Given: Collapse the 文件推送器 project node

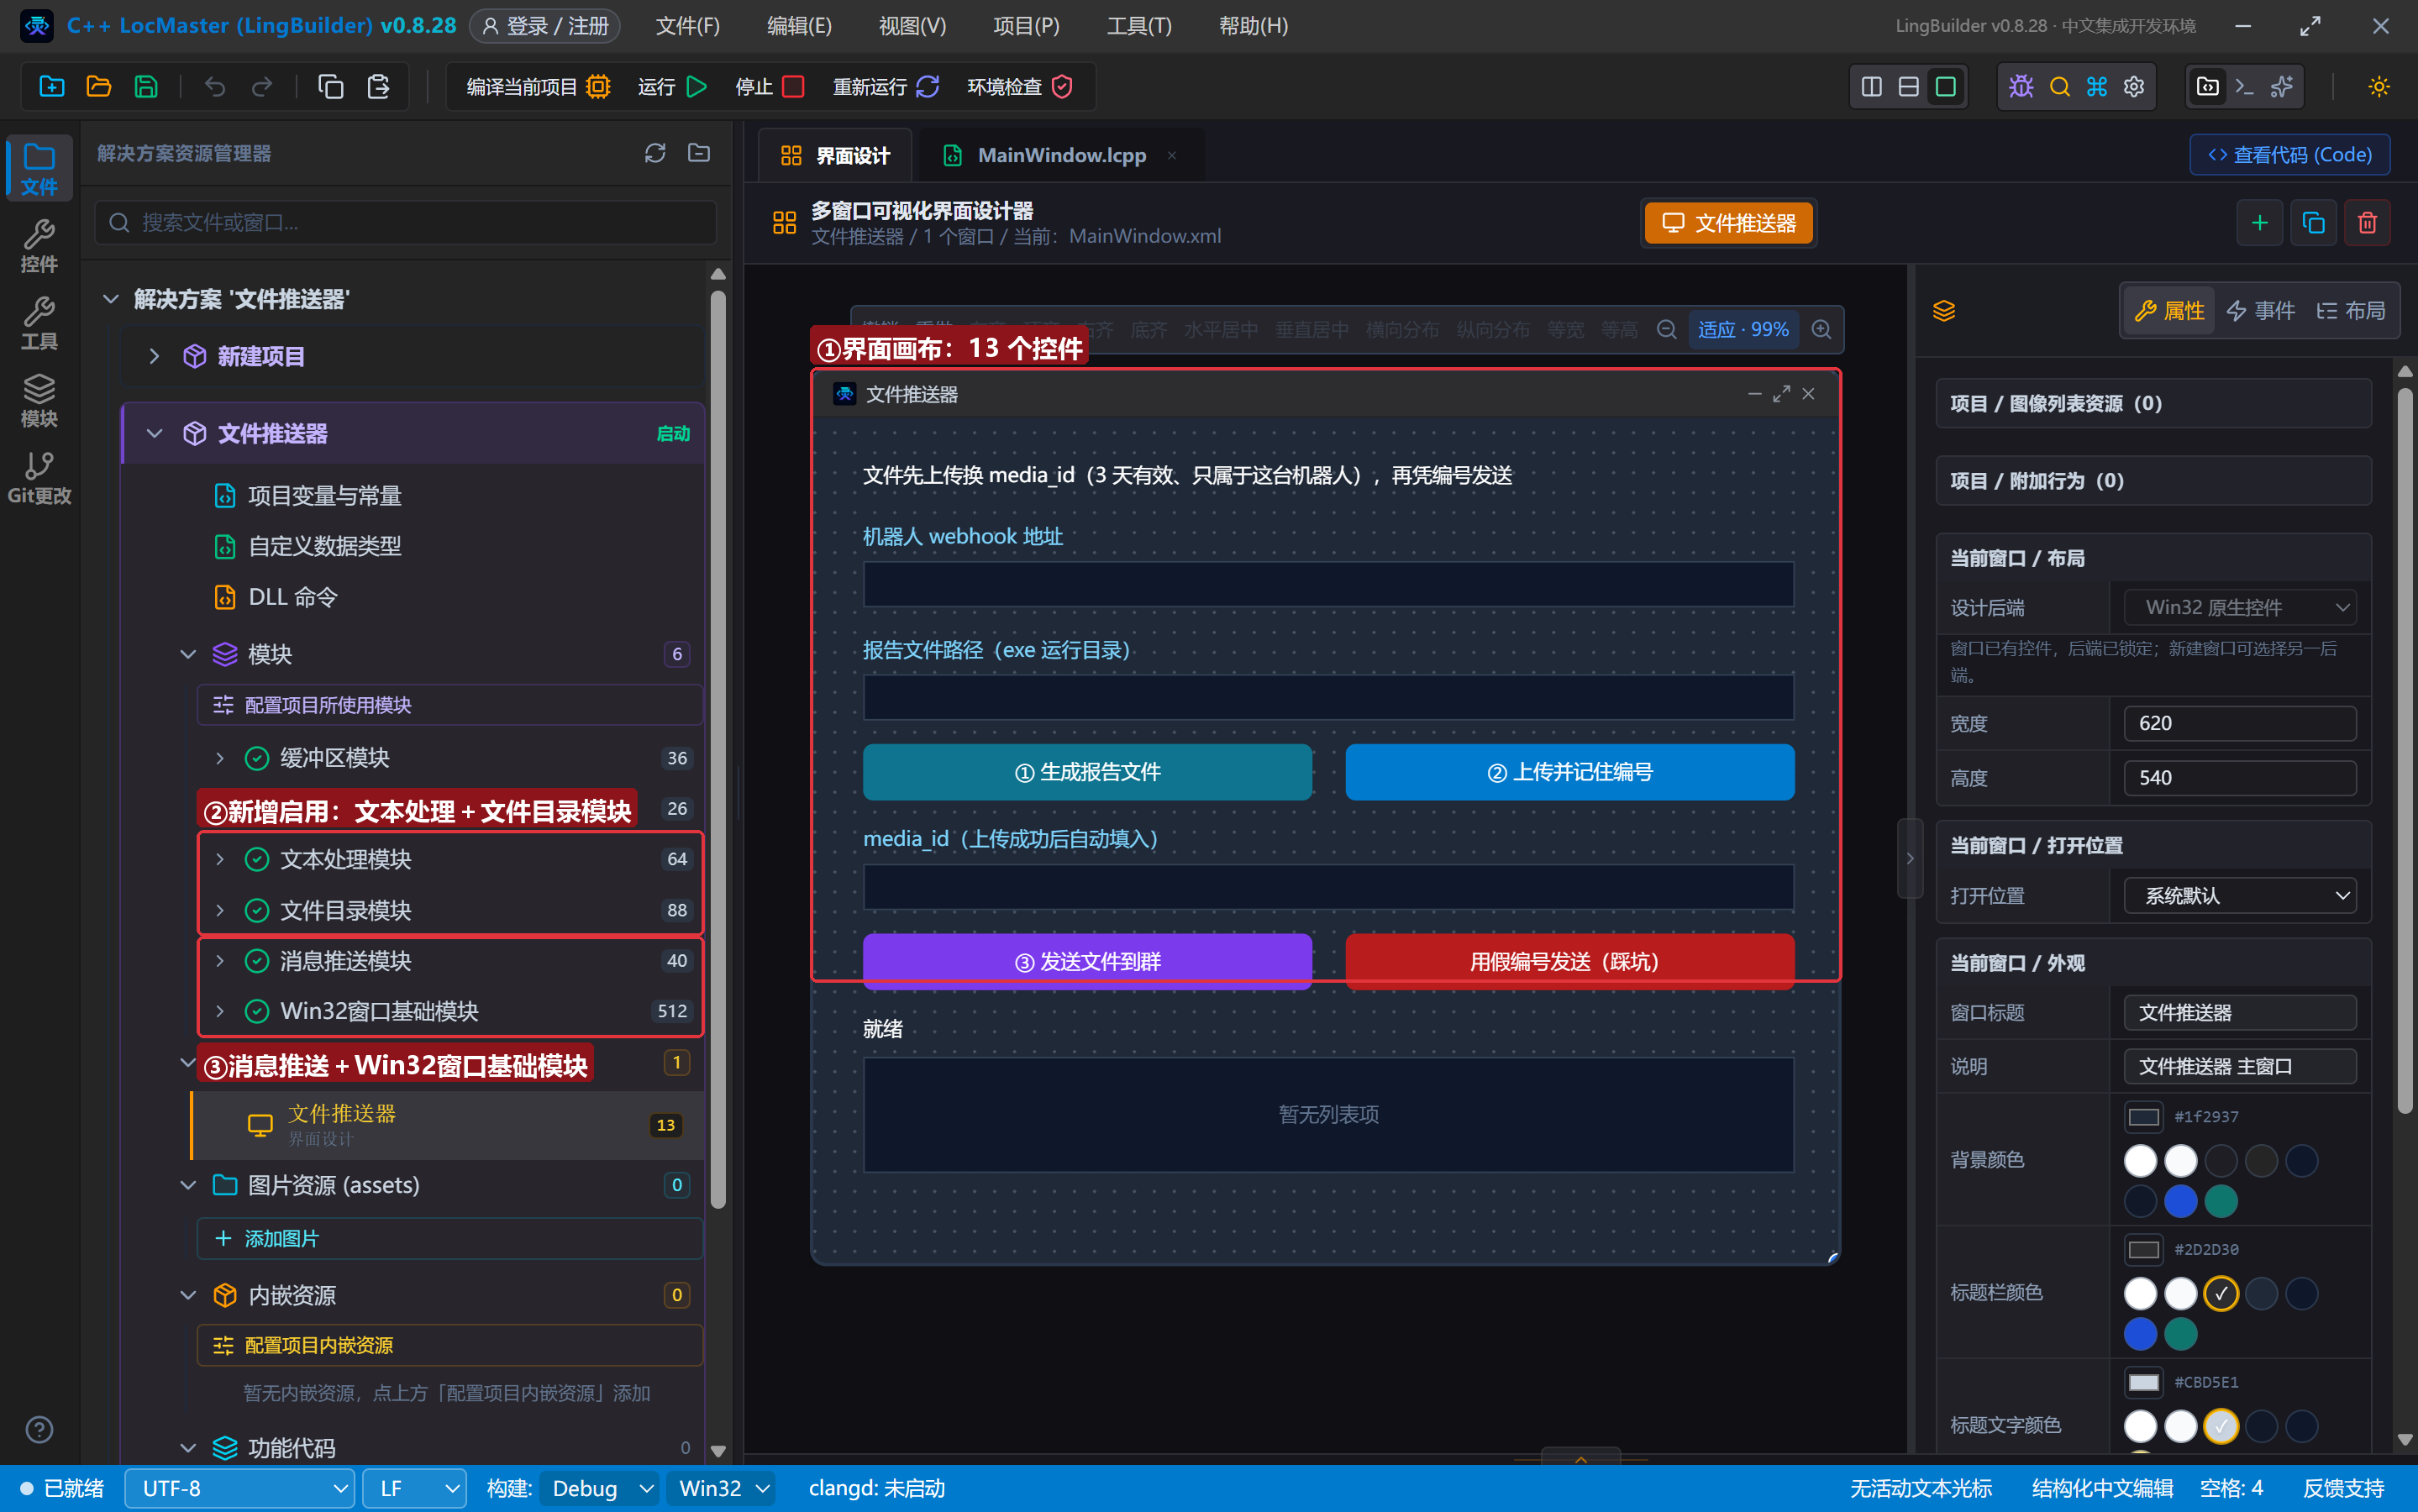Looking at the screenshot, I should click(x=154, y=433).
